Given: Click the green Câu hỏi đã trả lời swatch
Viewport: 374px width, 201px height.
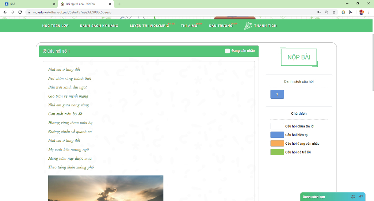Looking at the screenshot, I should [x=277, y=152].
